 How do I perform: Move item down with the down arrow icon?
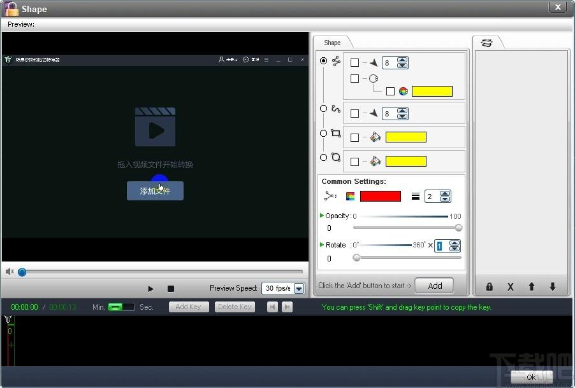[552, 287]
